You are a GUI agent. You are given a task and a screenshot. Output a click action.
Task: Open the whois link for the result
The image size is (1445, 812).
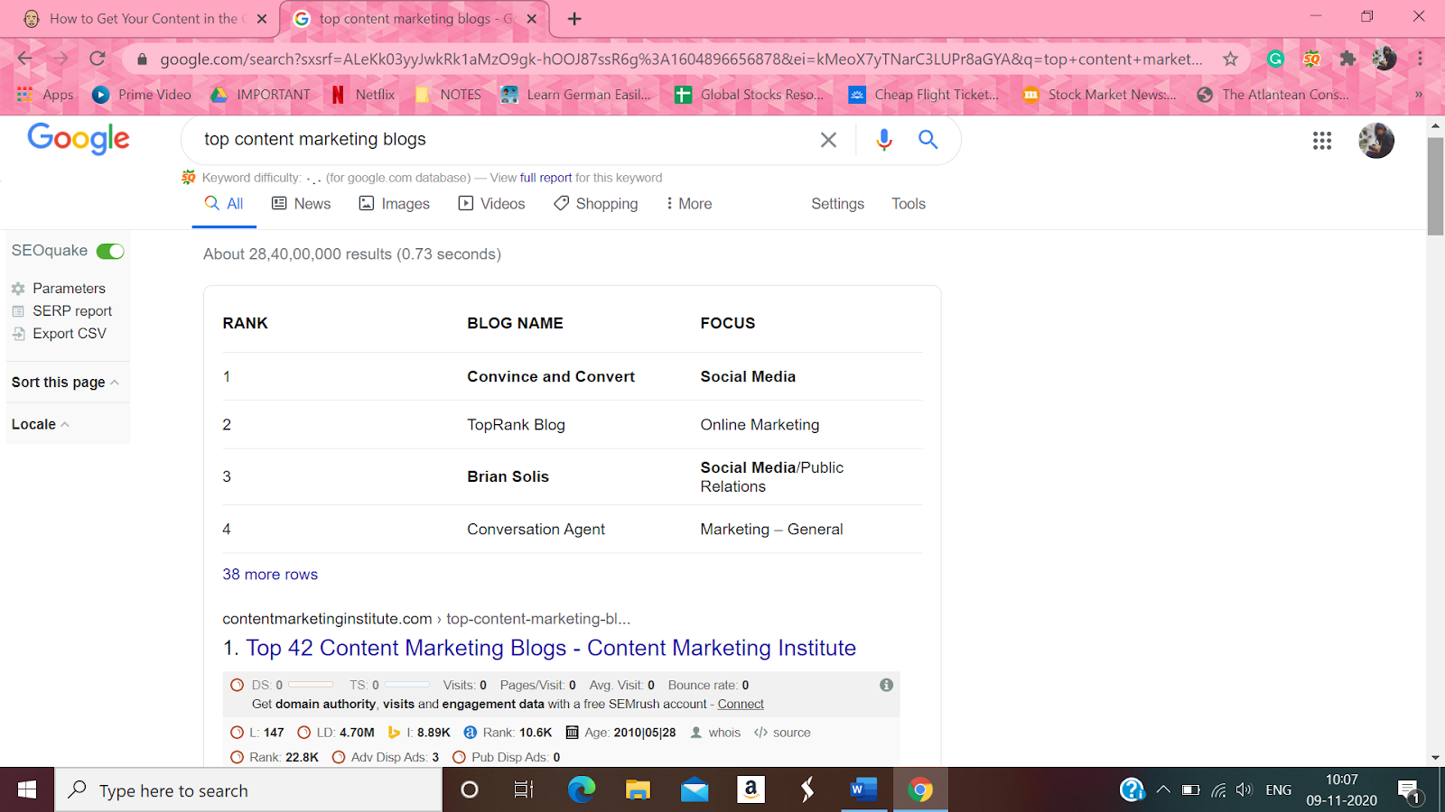[x=715, y=733]
